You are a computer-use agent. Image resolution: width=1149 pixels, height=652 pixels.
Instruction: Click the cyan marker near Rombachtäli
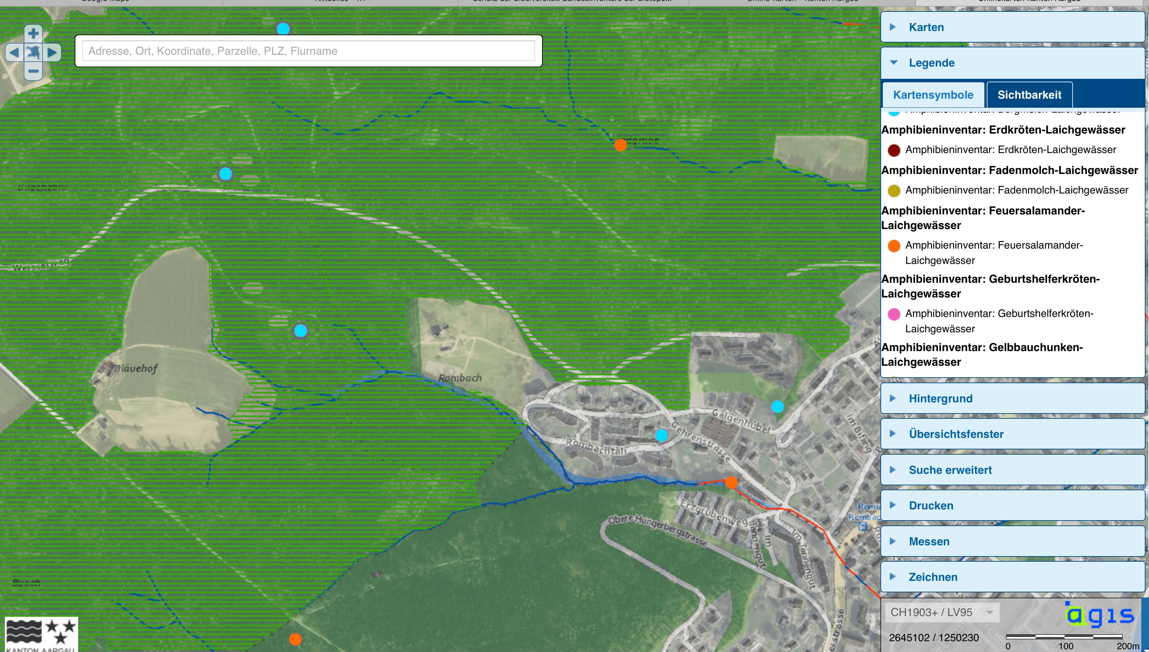[x=662, y=435]
